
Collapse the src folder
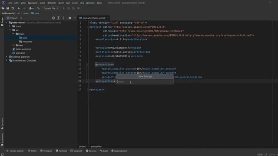[10, 30]
